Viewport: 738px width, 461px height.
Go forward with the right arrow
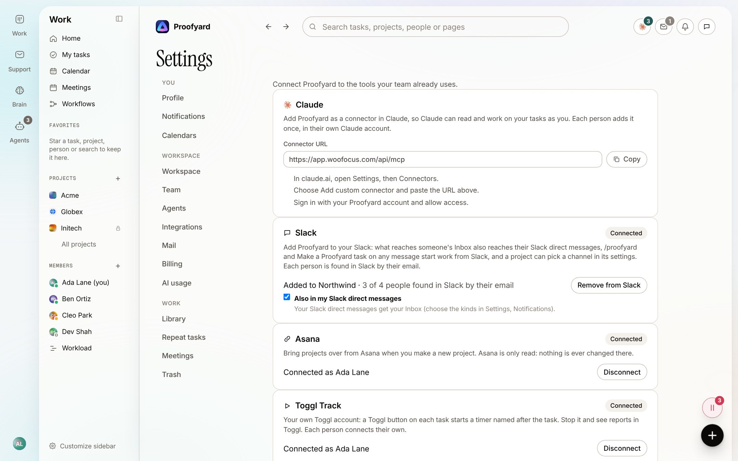[x=286, y=27]
